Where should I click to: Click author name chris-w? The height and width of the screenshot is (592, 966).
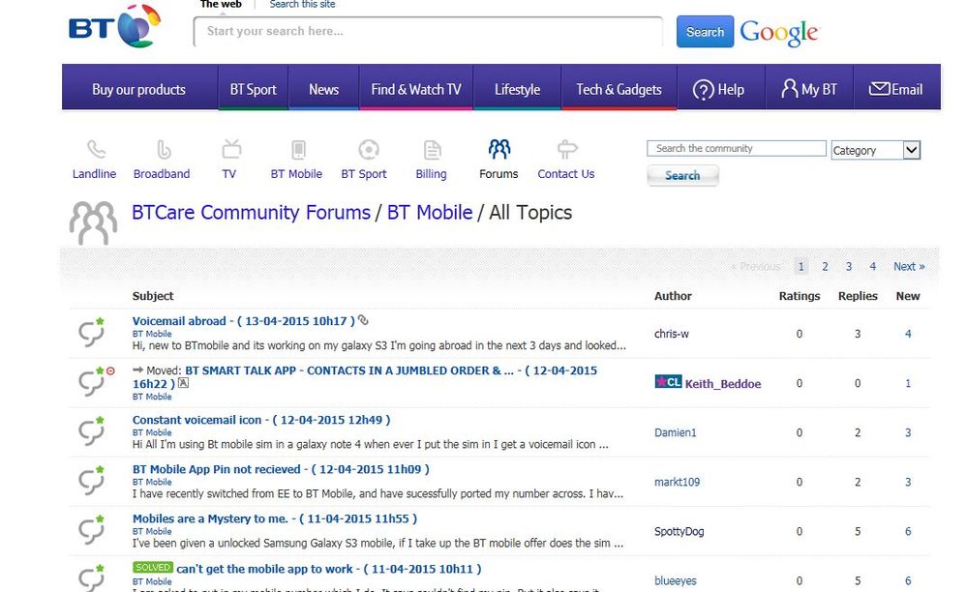[x=672, y=334]
